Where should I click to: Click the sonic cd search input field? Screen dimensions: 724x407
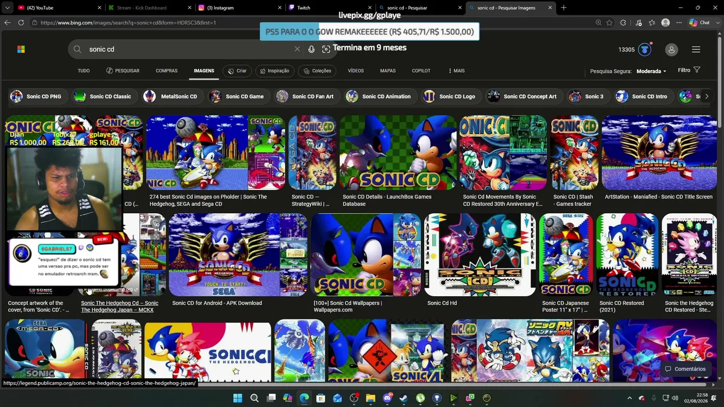[x=189, y=49]
